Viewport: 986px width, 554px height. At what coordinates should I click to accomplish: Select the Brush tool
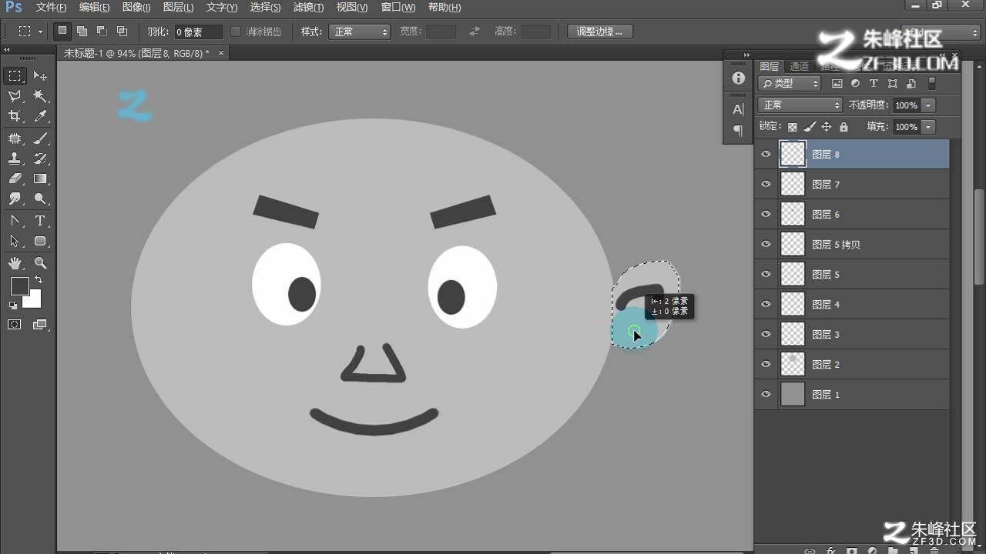pyautogui.click(x=40, y=138)
